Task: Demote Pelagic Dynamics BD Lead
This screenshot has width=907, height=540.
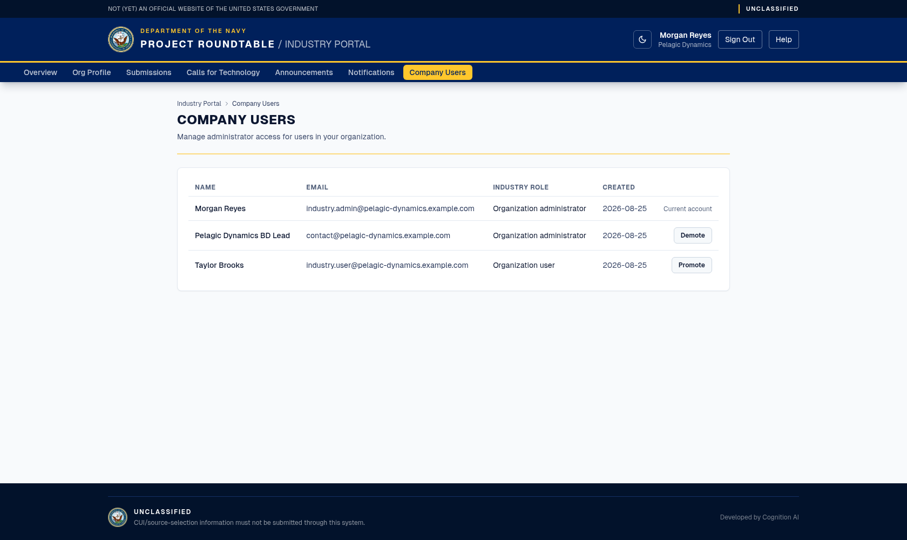Action: 693,235
